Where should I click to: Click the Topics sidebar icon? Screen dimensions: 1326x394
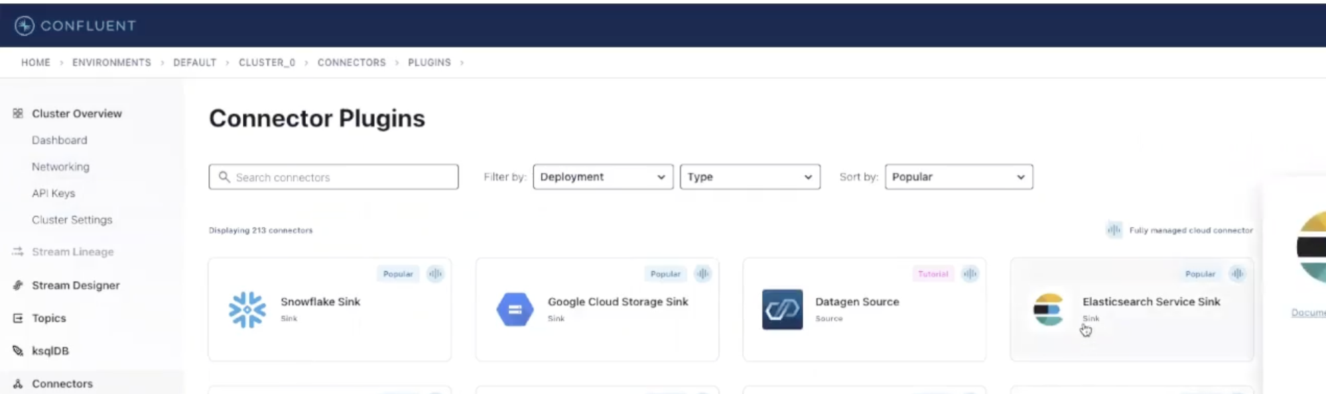[18, 318]
